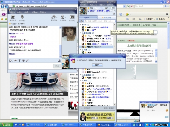Open the availability status dropdown beside display name

pos(94,8)
